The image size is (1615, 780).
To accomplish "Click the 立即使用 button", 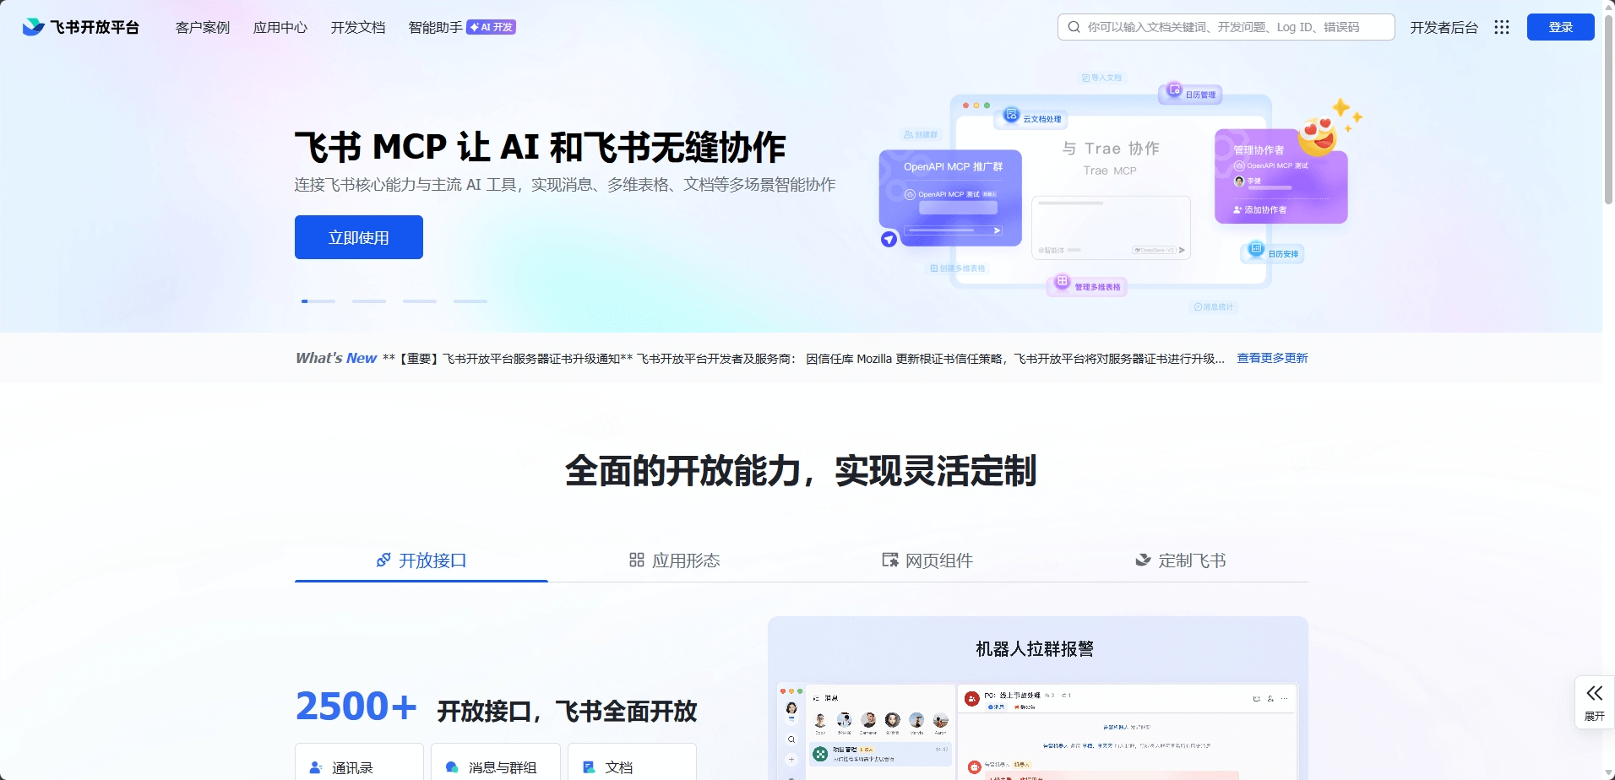I will click(x=358, y=237).
